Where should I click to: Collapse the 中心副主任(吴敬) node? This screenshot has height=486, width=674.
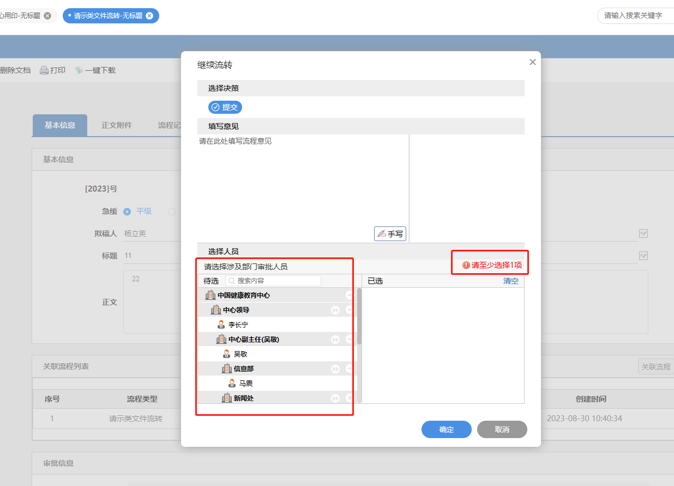(x=350, y=339)
